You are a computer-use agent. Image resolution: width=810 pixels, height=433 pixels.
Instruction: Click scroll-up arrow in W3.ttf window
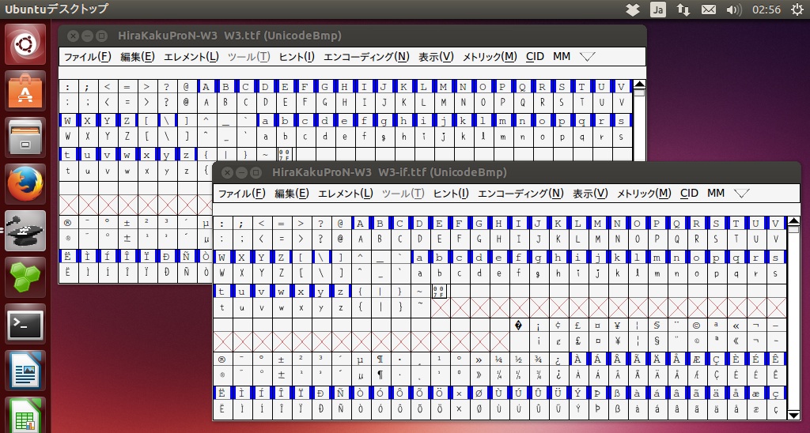pyautogui.click(x=639, y=84)
